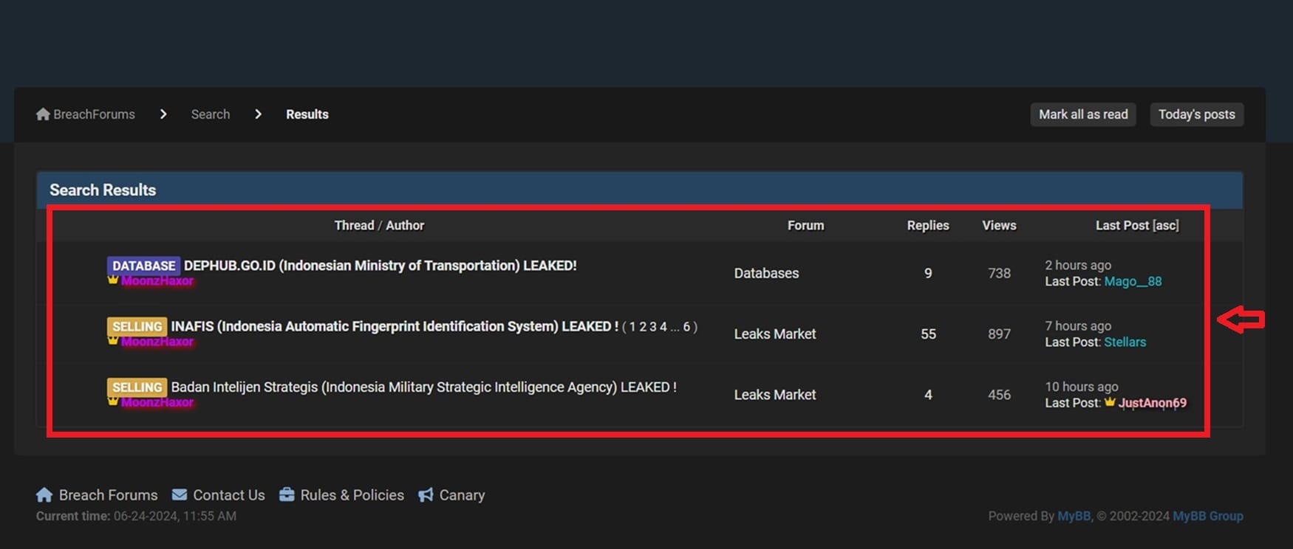This screenshot has height=549, width=1293.
Task: Go to page 3 of INAFIS thread
Action: (653, 326)
